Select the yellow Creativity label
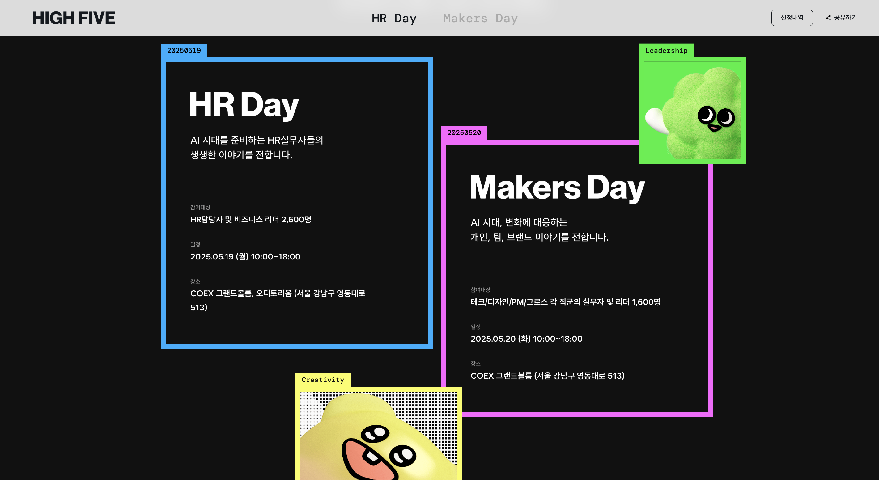 [x=322, y=380]
